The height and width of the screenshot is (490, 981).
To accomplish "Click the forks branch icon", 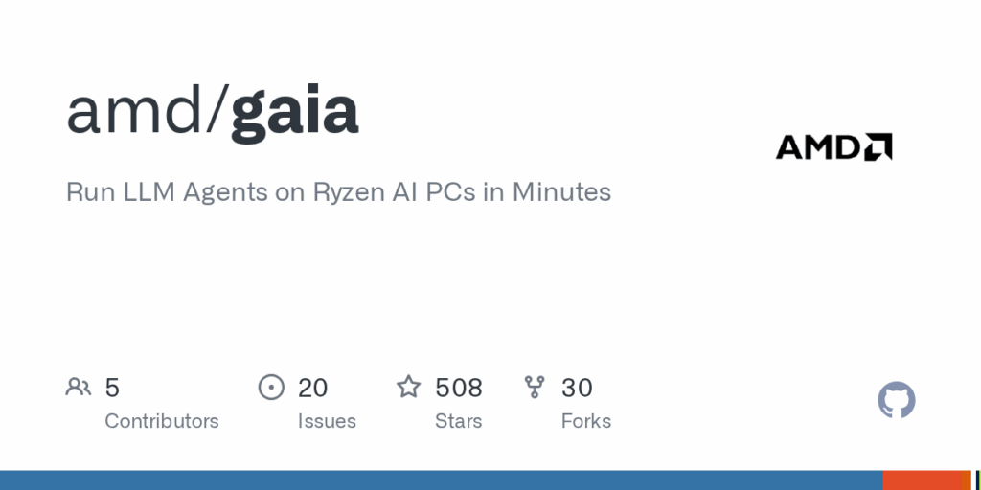I will [535, 387].
